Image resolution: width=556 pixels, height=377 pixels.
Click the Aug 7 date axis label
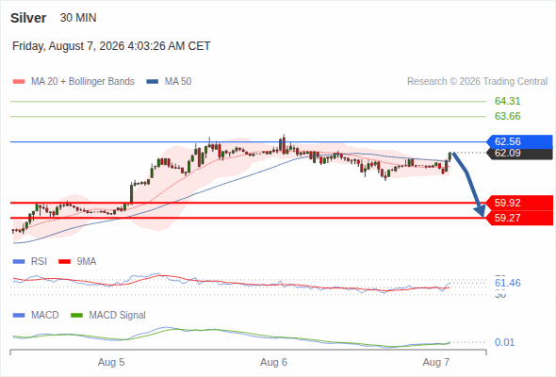coord(435,362)
